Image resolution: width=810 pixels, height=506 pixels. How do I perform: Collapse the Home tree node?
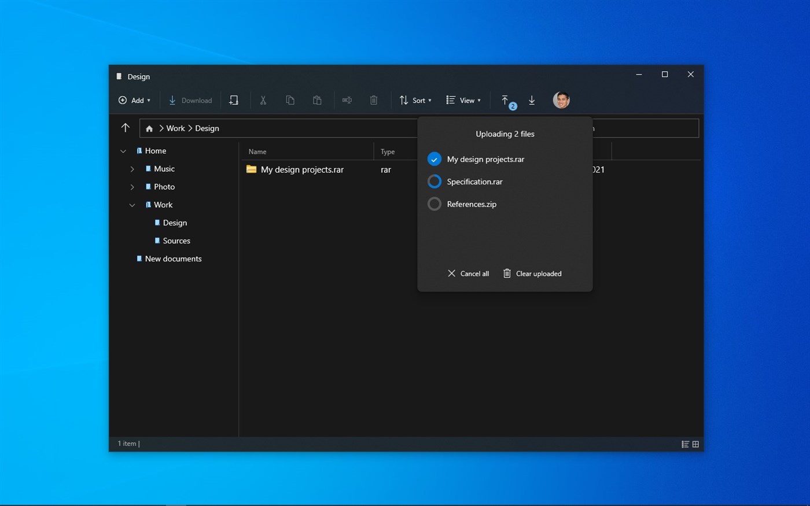[123, 151]
